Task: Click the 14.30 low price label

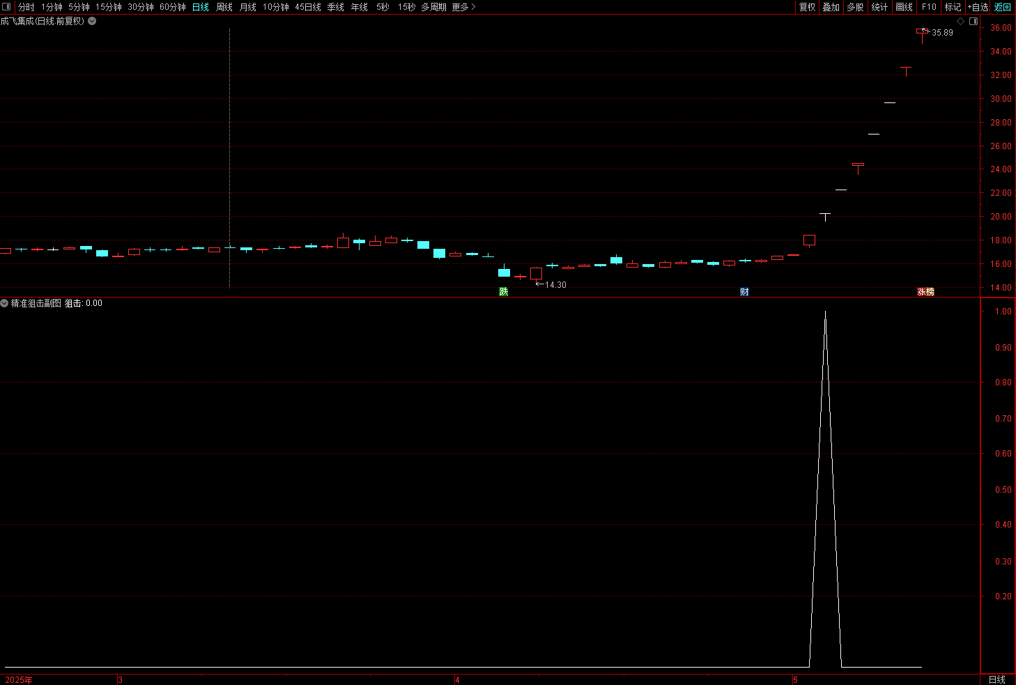Action: coord(555,285)
